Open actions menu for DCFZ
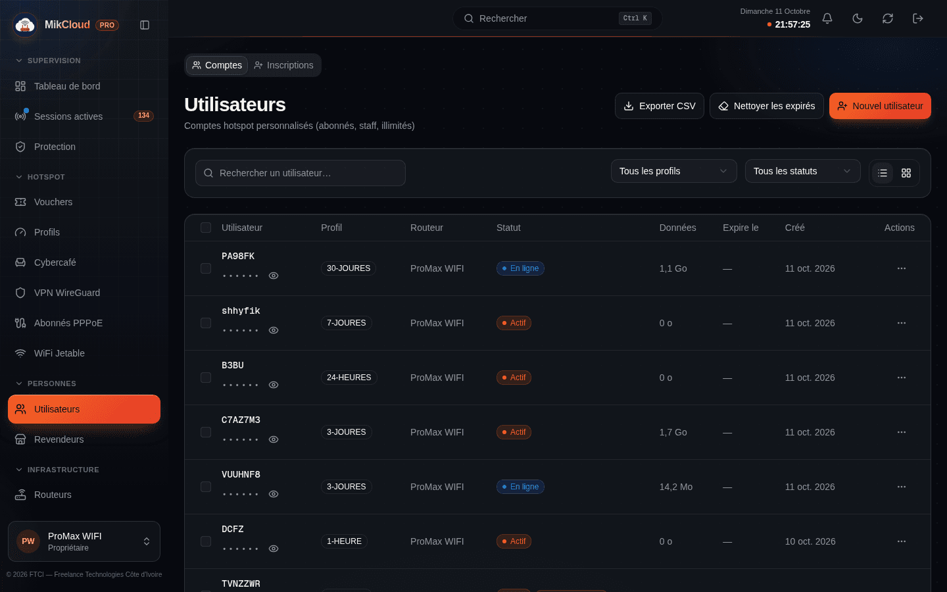The height and width of the screenshot is (592, 947). coord(902,541)
